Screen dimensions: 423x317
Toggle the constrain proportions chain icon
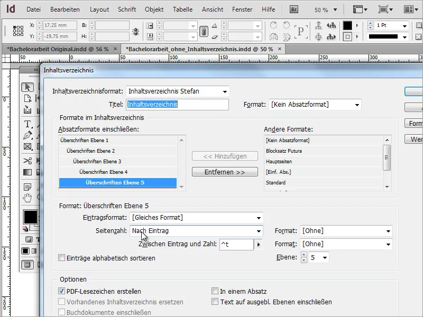tap(203, 31)
